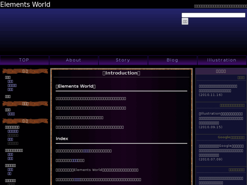The image size is (247, 185).
Task: Click the paragraph mentioning Elements World in Index
Action: [97, 170]
